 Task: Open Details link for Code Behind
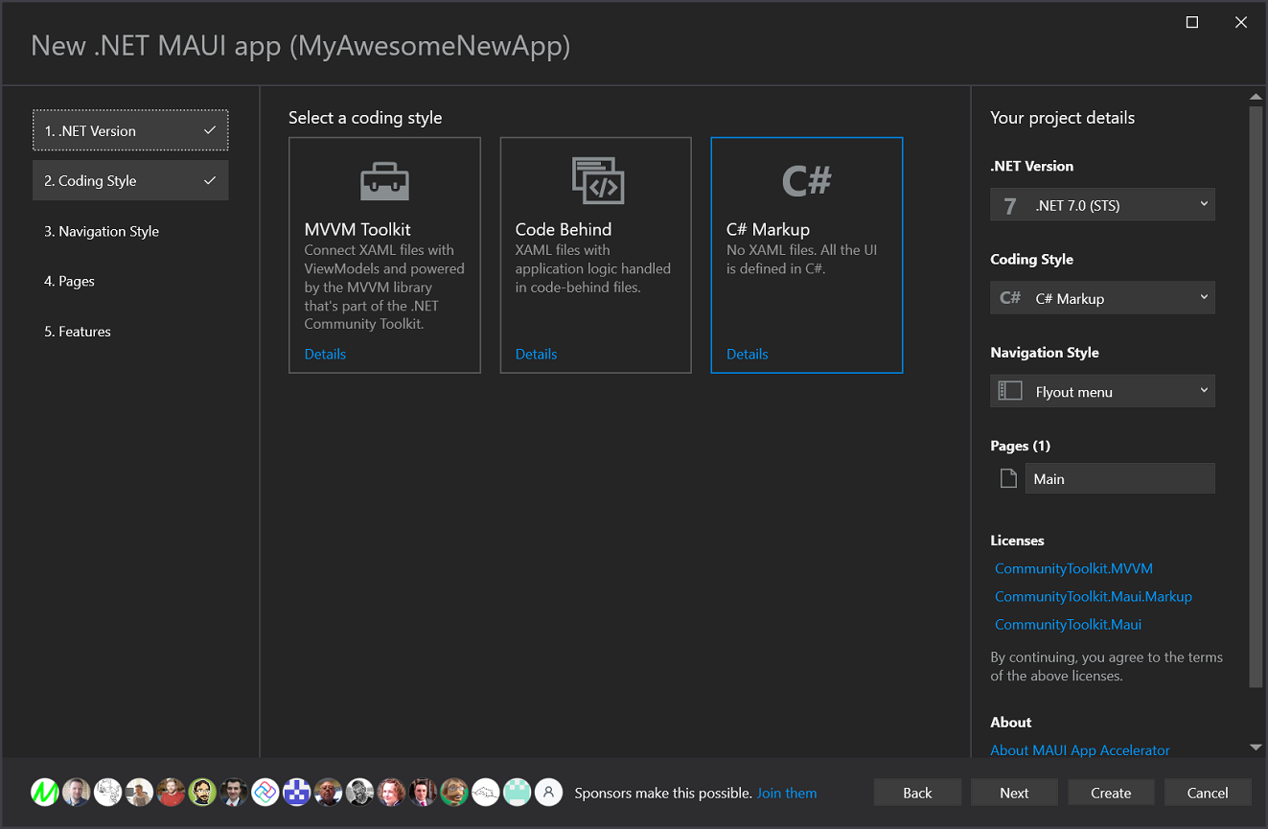[536, 354]
